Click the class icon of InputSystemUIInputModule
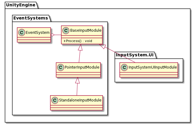 click(x=124, y=67)
